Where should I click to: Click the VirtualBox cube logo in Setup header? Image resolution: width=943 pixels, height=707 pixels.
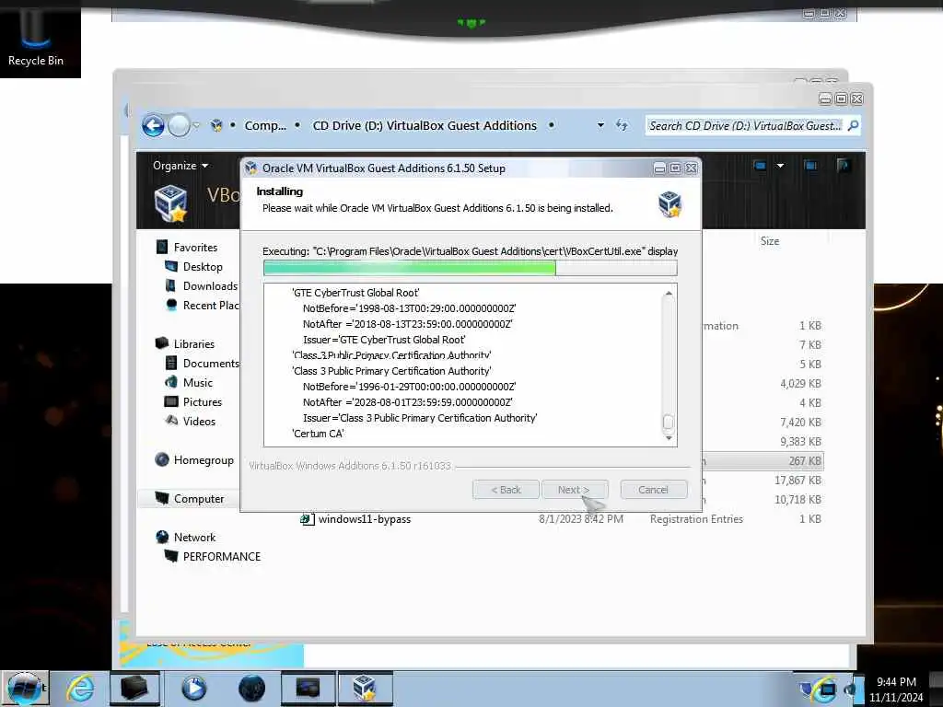669,203
